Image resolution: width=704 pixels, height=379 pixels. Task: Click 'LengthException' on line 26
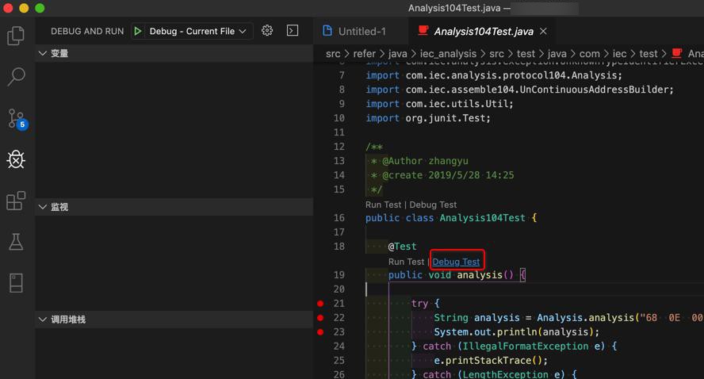pyautogui.click(x=505, y=374)
